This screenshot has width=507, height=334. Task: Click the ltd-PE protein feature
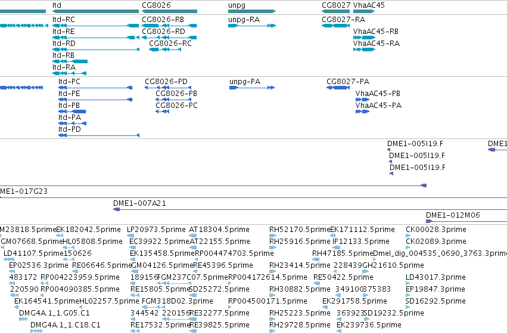click(95, 100)
